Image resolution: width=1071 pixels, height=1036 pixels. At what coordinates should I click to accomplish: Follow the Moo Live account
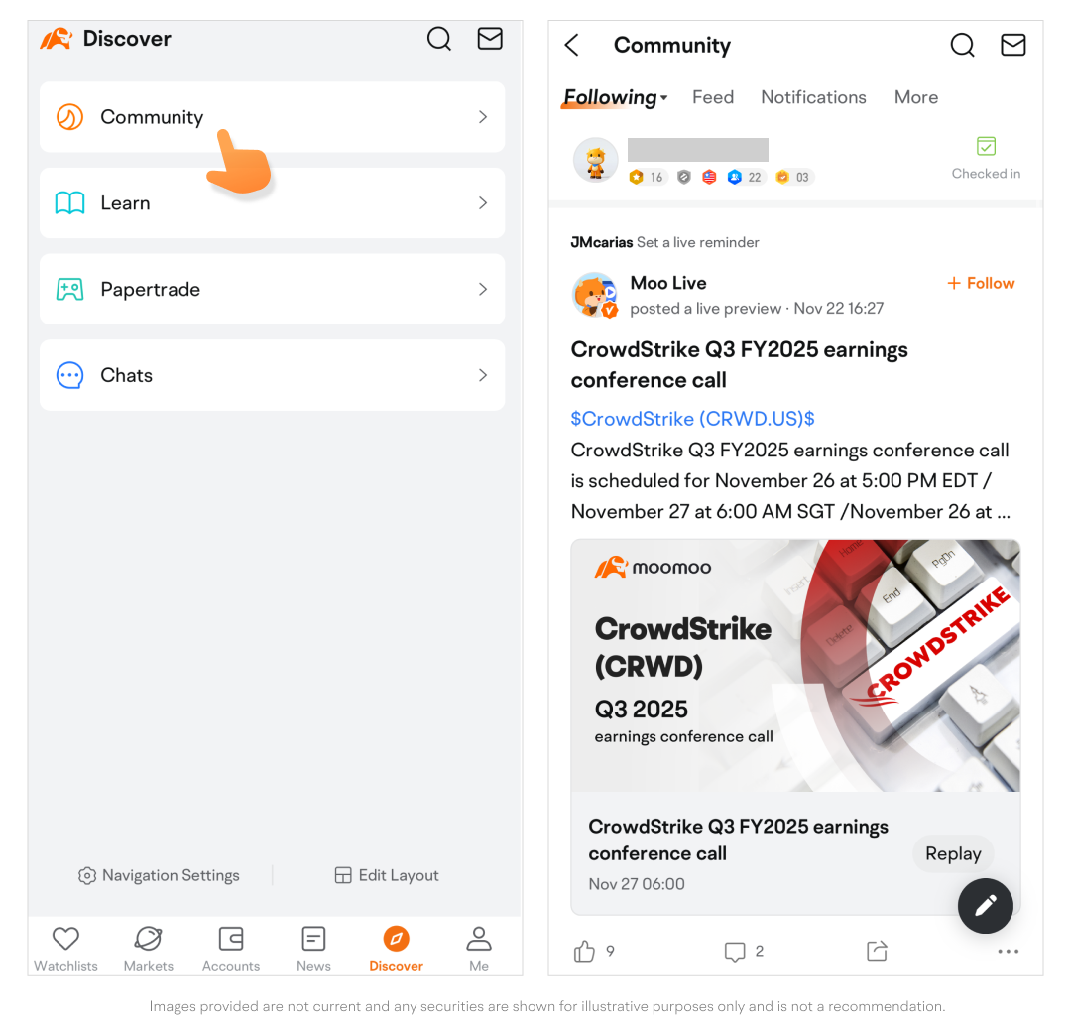pos(980,283)
